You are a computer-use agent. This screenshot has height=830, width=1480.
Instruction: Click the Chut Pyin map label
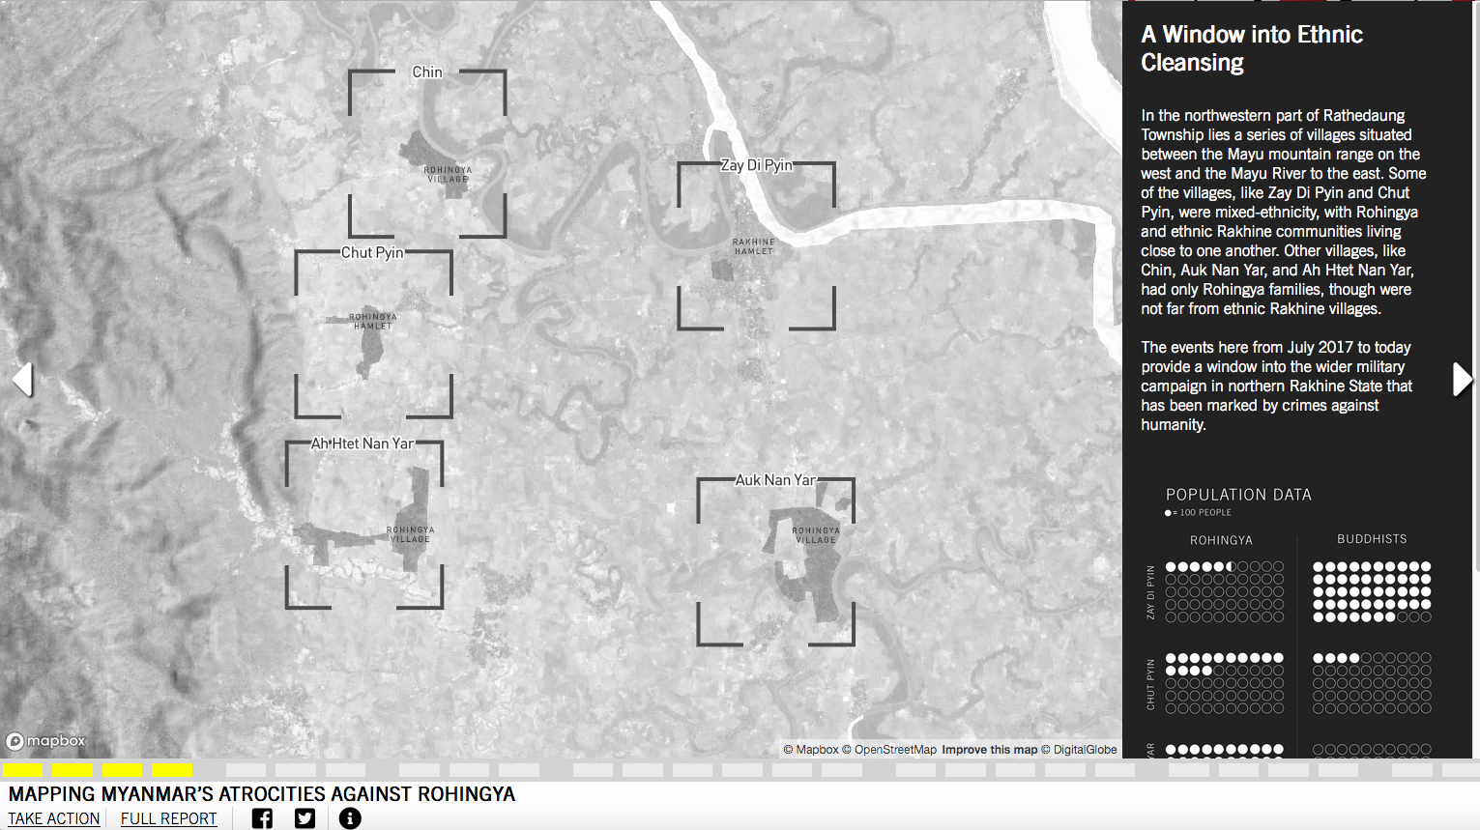(x=372, y=252)
